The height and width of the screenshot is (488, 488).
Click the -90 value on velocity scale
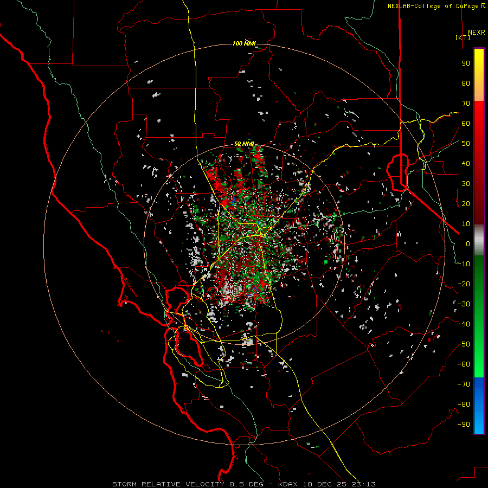tap(464, 425)
